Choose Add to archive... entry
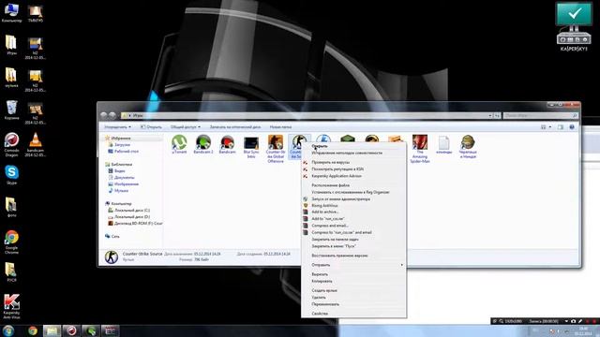The height and width of the screenshot is (337, 600). [354, 212]
